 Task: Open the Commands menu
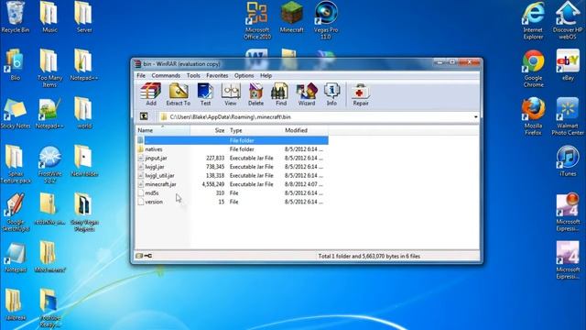pos(166,75)
